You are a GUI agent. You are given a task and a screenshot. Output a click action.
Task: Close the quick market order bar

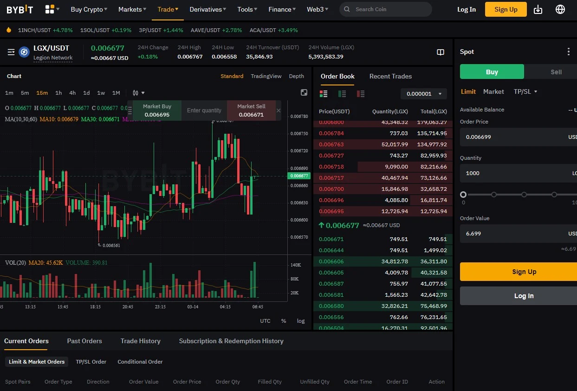click(x=279, y=111)
